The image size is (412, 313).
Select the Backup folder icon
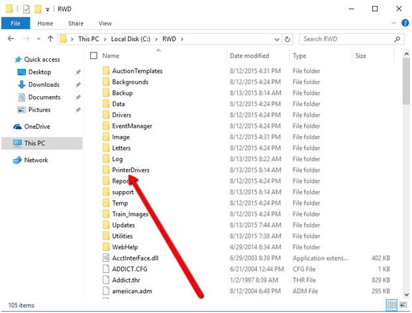coord(106,93)
